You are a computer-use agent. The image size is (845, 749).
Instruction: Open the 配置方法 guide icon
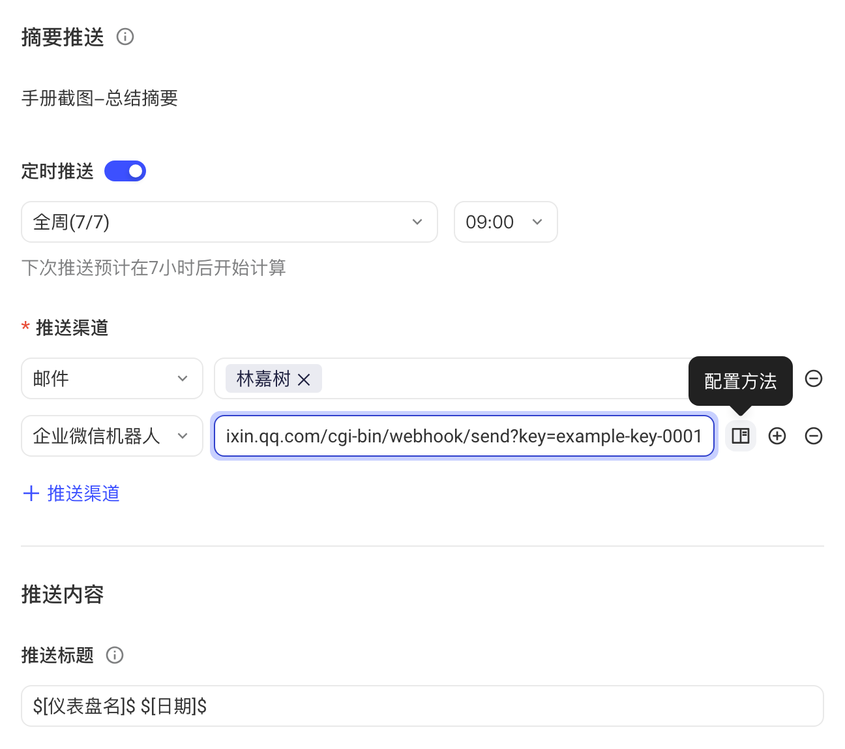click(x=741, y=436)
